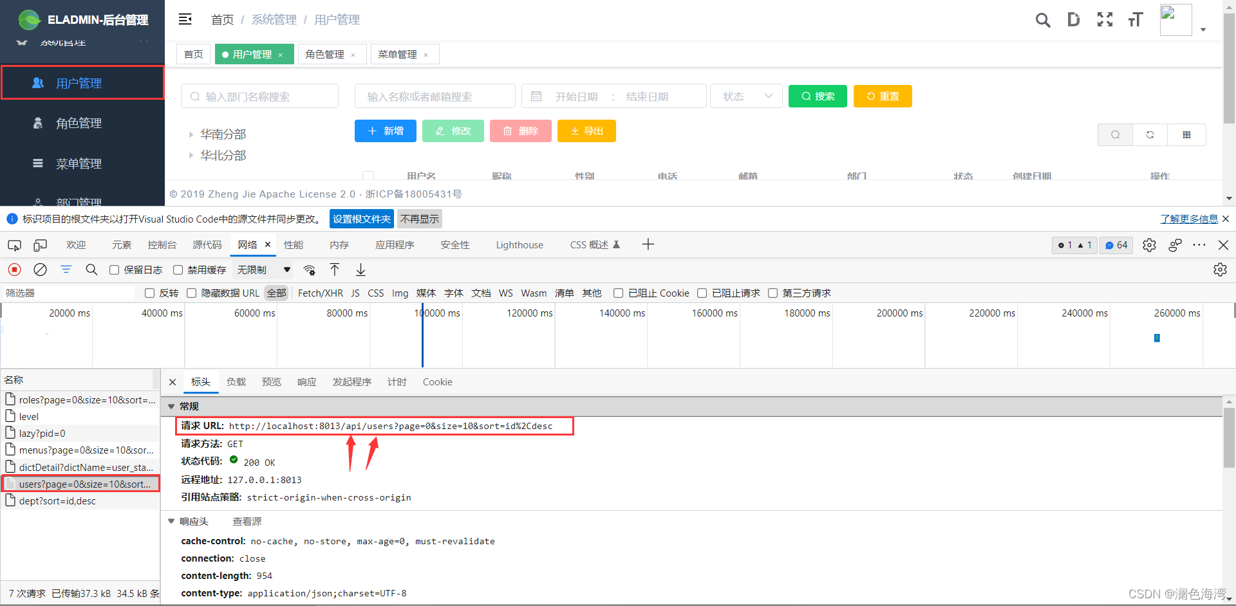Click the blue 新增 button

386,131
